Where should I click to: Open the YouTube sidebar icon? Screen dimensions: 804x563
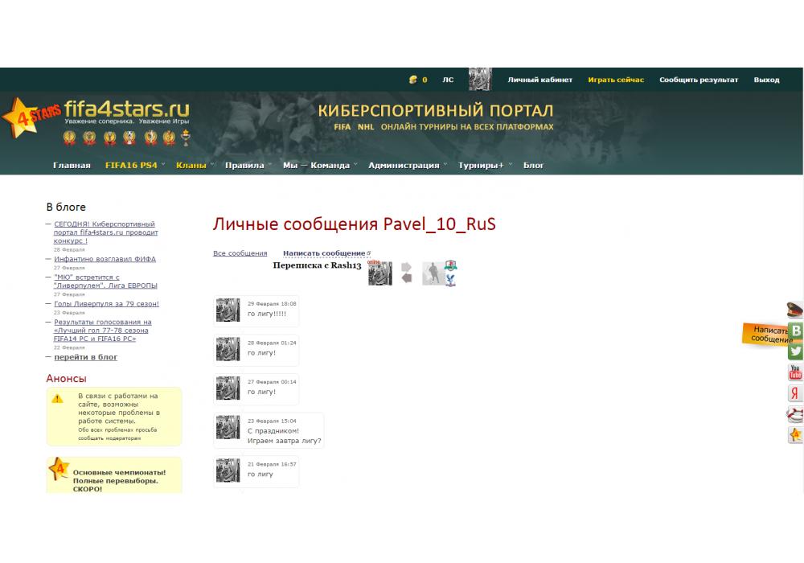(795, 372)
